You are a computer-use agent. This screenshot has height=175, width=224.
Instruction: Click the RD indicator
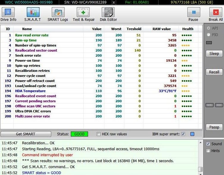click(219, 105)
